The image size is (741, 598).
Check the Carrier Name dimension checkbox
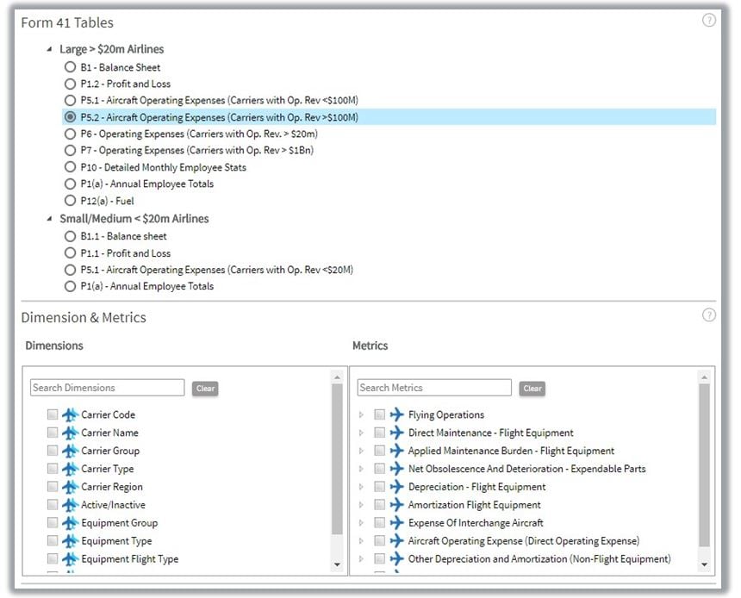click(x=53, y=433)
